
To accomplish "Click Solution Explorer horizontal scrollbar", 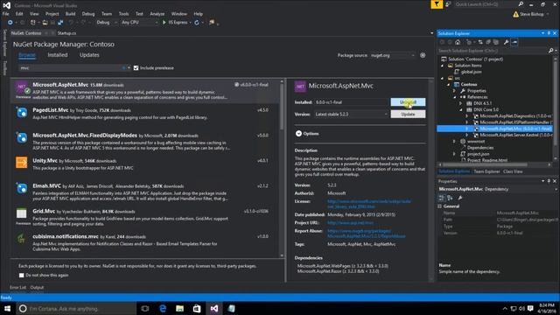I will 486,164.
